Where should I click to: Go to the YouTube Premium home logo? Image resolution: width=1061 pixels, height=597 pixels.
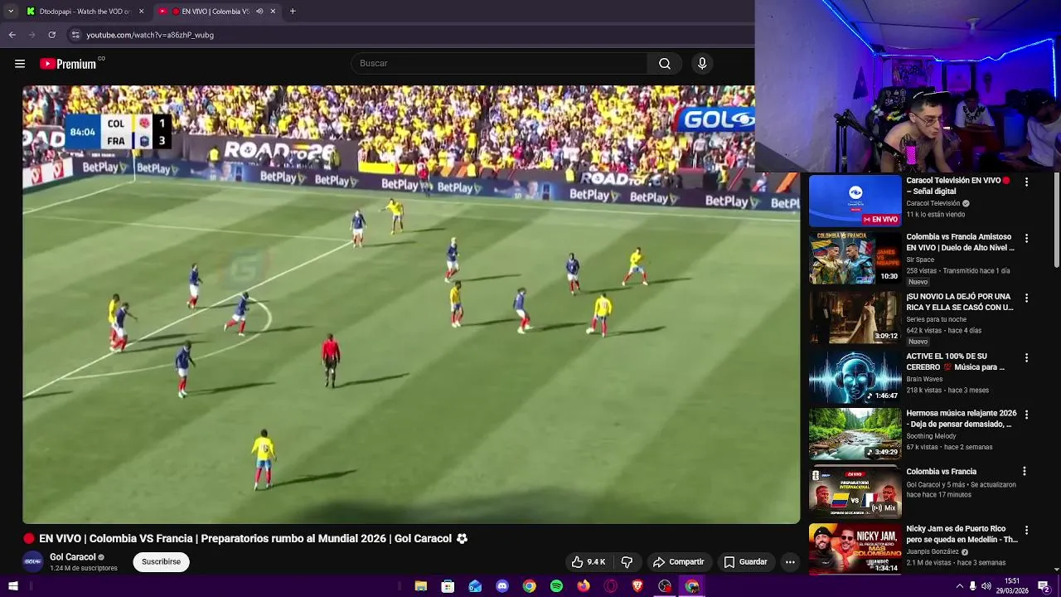pyautogui.click(x=68, y=64)
